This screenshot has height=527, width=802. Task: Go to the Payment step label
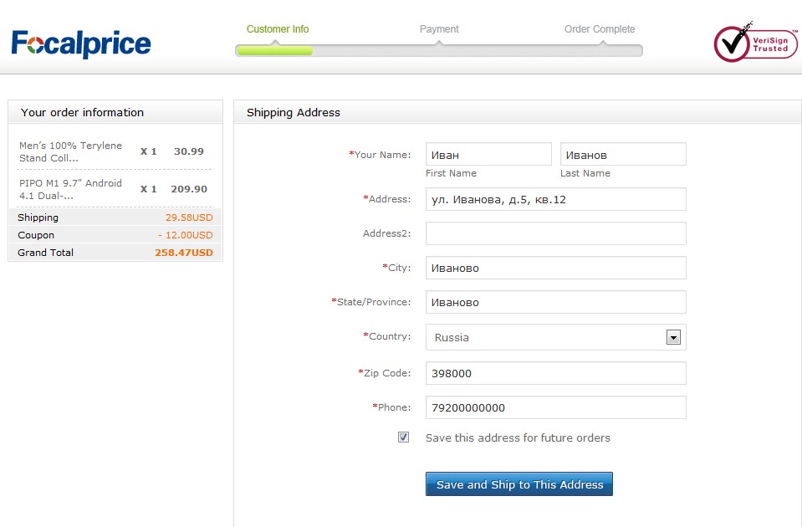click(439, 29)
